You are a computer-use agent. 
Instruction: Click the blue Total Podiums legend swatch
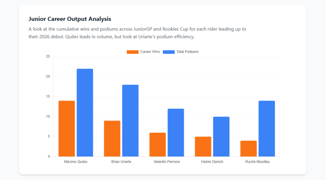point(169,52)
